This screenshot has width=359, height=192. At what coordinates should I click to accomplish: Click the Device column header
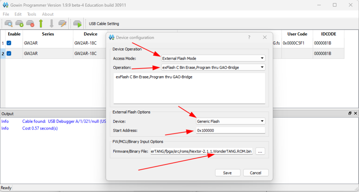[90, 34]
